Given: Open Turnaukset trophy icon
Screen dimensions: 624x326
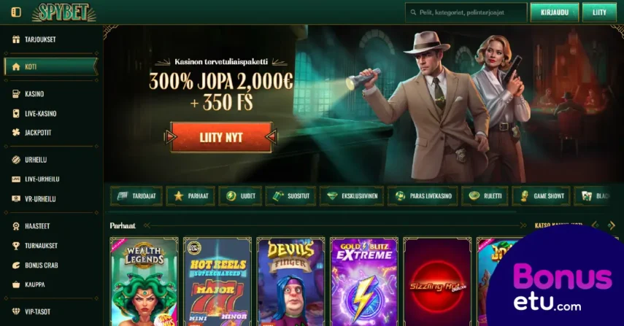Looking at the screenshot, I should coord(16,246).
